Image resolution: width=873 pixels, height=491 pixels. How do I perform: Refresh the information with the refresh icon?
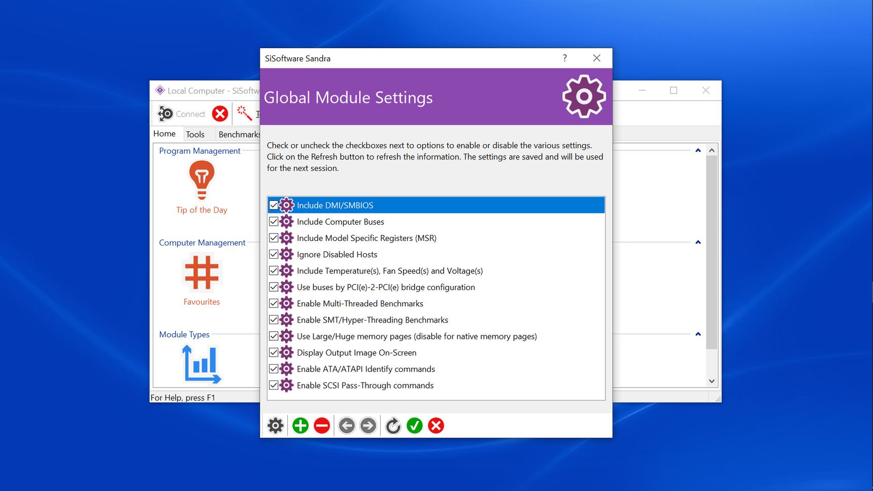coord(393,426)
